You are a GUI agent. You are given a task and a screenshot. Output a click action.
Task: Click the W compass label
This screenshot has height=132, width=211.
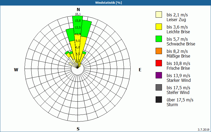tap(16, 70)
